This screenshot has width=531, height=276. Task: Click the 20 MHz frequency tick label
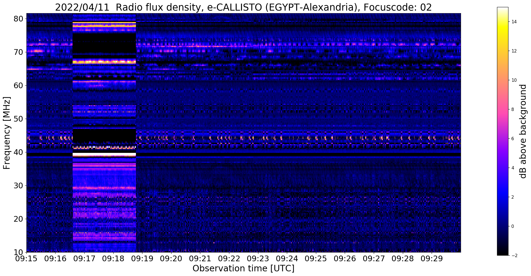pos(18,219)
